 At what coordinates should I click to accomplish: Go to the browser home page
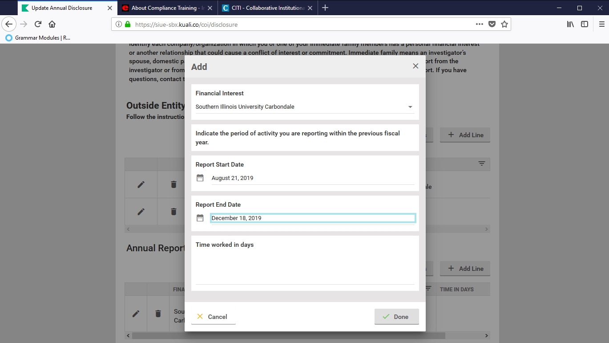[52, 24]
